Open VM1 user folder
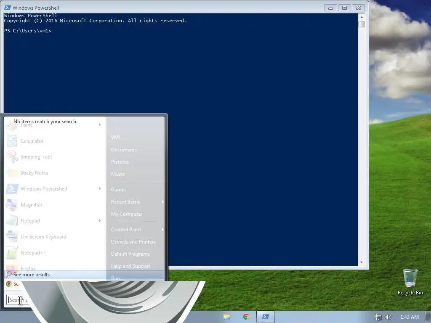The image size is (431, 323). click(116, 138)
